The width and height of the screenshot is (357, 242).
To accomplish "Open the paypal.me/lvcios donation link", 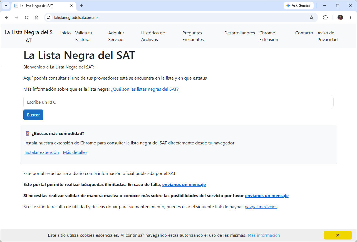I will [x=261, y=207].
